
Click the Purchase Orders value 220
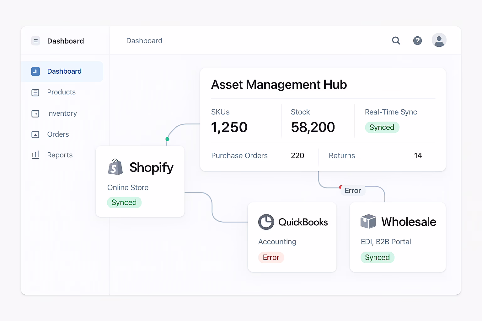pyautogui.click(x=297, y=155)
